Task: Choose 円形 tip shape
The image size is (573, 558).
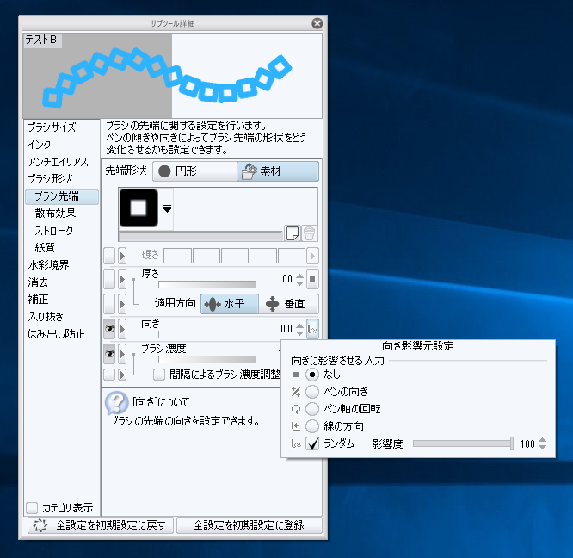Action: click(x=194, y=171)
